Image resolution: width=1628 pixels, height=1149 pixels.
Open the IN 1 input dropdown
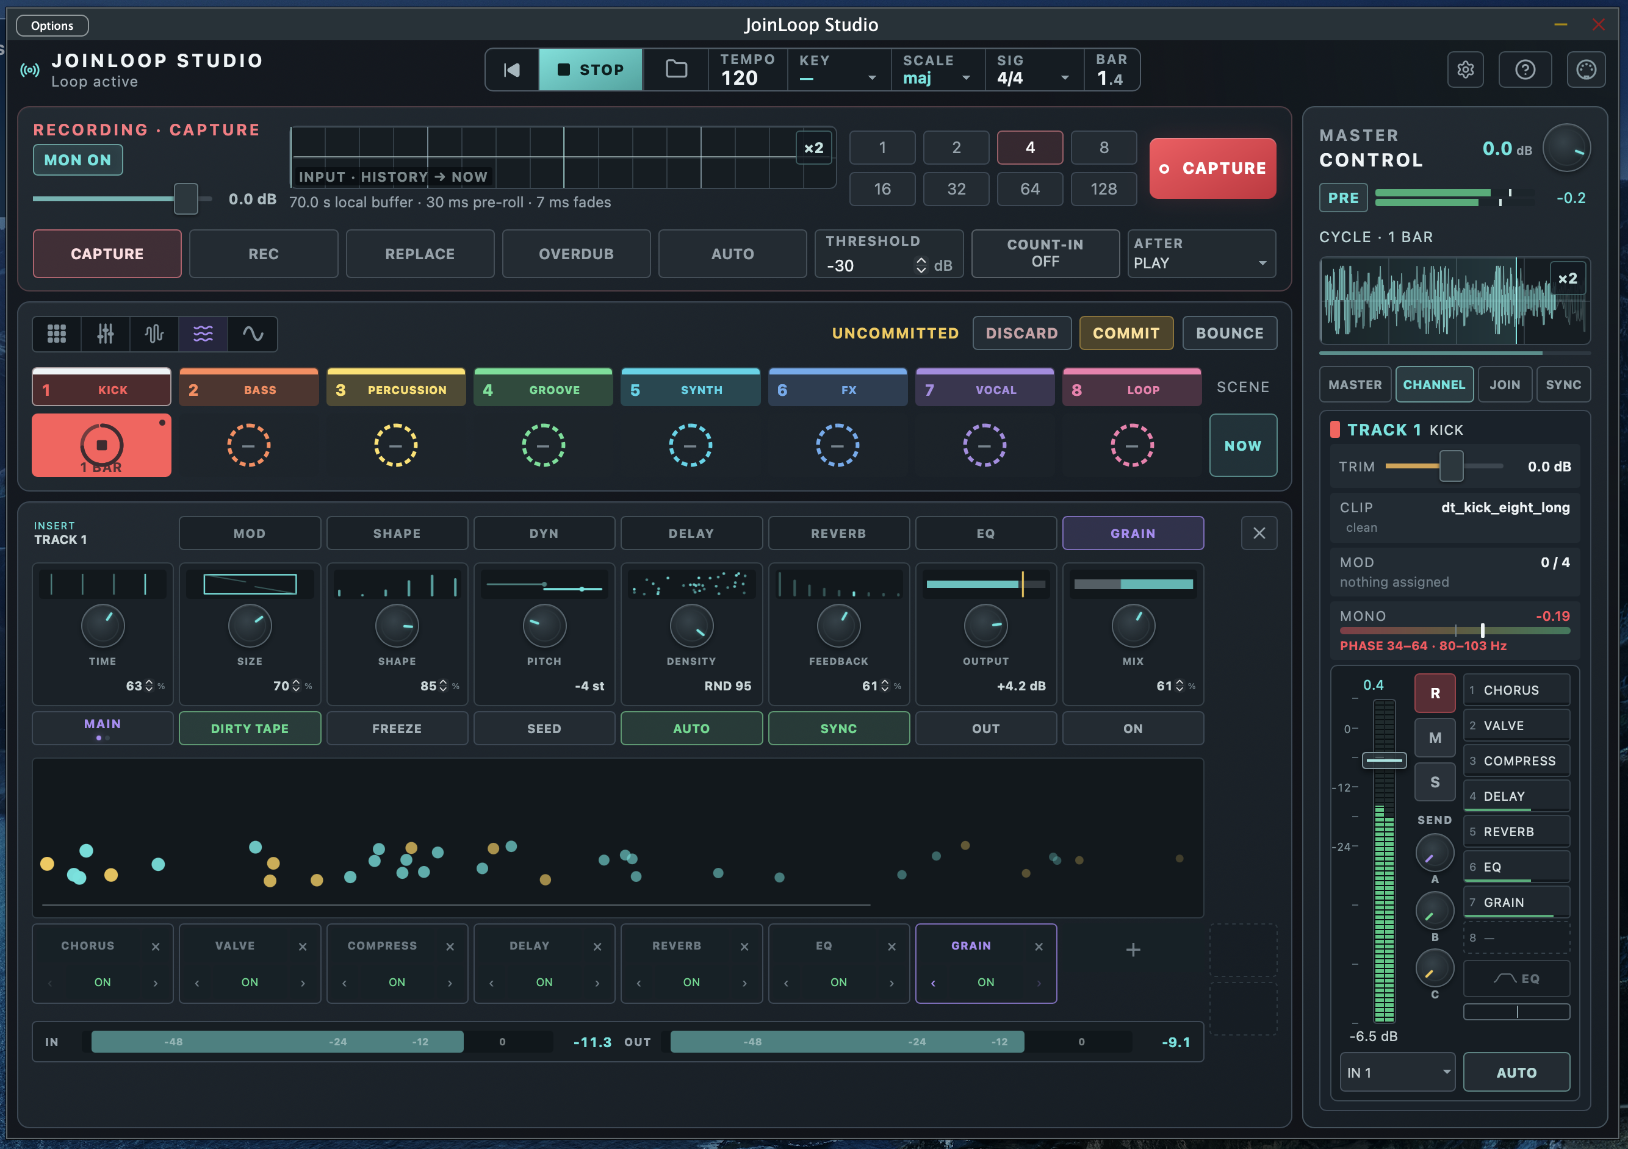(1397, 1072)
